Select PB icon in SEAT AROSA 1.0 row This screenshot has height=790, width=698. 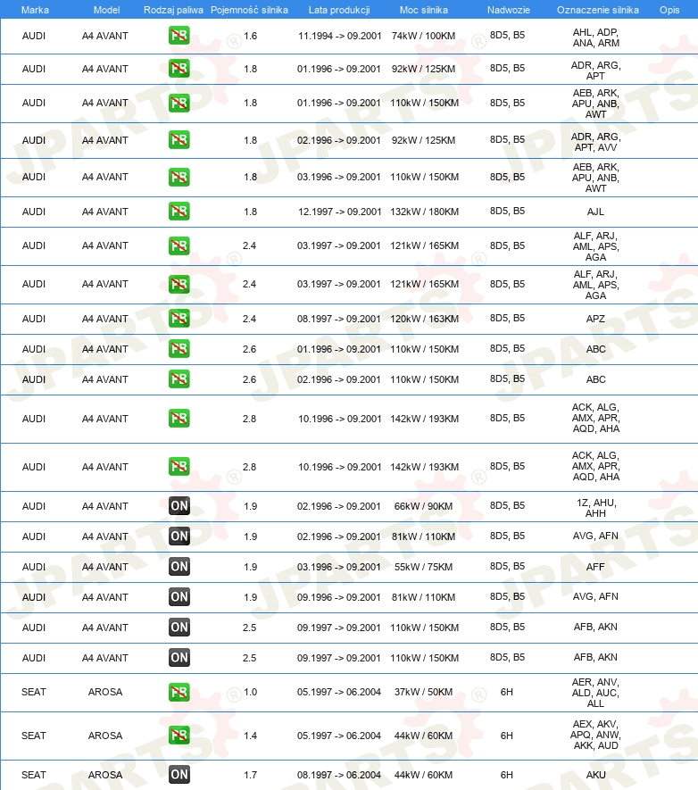pyautogui.click(x=179, y=692)
